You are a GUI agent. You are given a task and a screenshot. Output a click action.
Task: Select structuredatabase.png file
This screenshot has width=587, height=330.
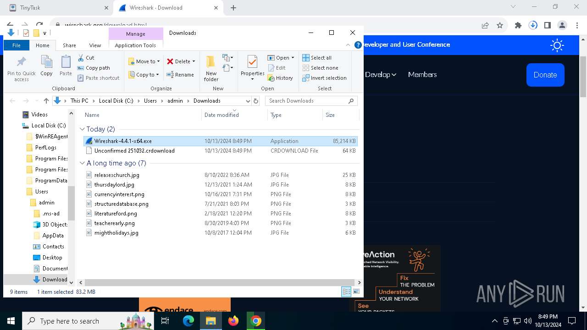click(221, 204)
